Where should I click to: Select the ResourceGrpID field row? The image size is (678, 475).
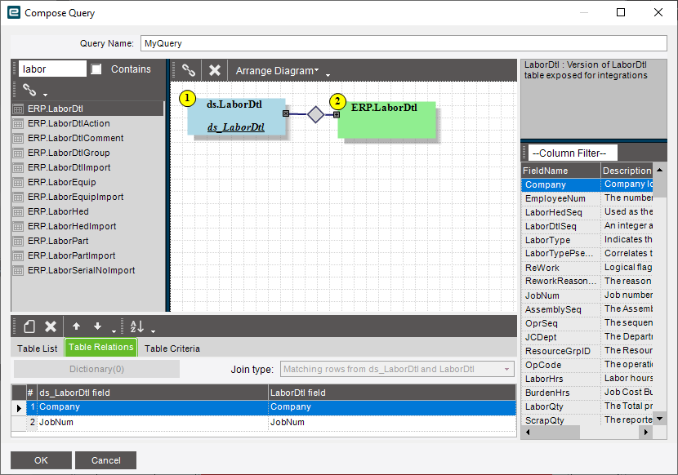[x=587, y=351]
